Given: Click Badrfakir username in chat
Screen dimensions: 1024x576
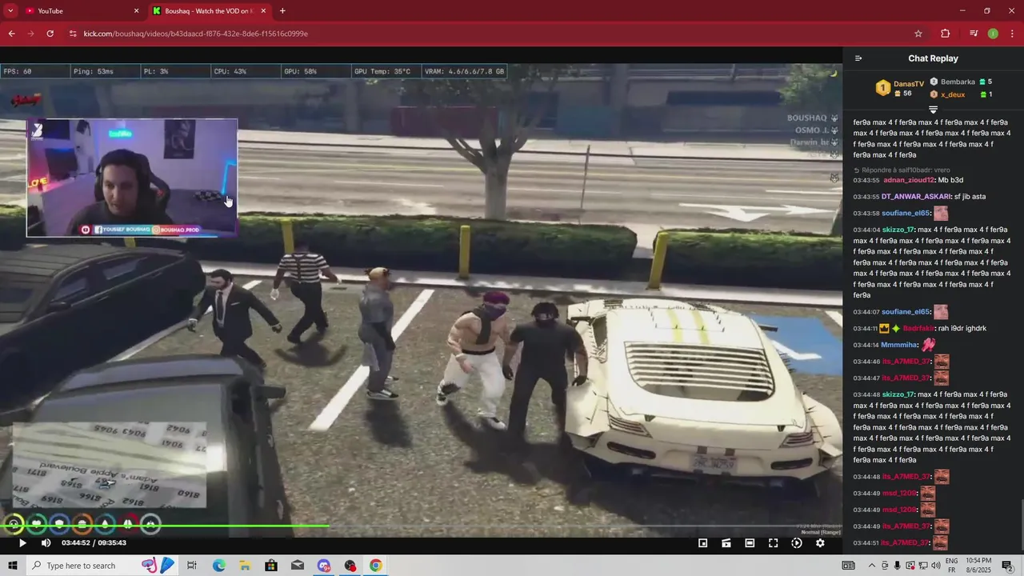Looking at the screenshot, I should click(918, 329).
